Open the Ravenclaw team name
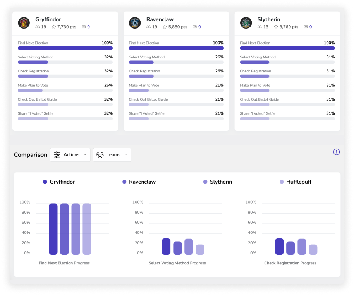The height and width of the screenshot is (295, 354). tap(160, 19)
